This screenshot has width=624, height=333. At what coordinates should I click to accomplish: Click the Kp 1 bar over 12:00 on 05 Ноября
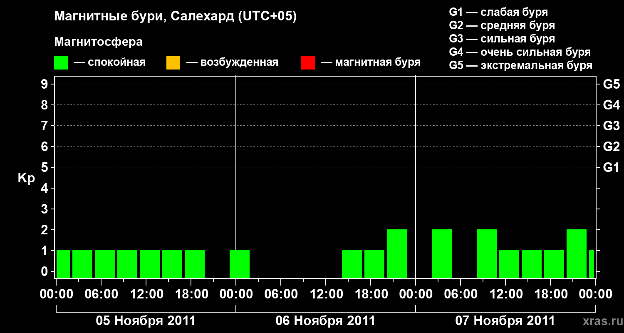pyautogui.click(x=150, y=264)
